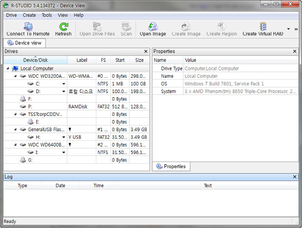Sort by the Start column header
This screenshot has width=302, height=228.
point(120,60)
